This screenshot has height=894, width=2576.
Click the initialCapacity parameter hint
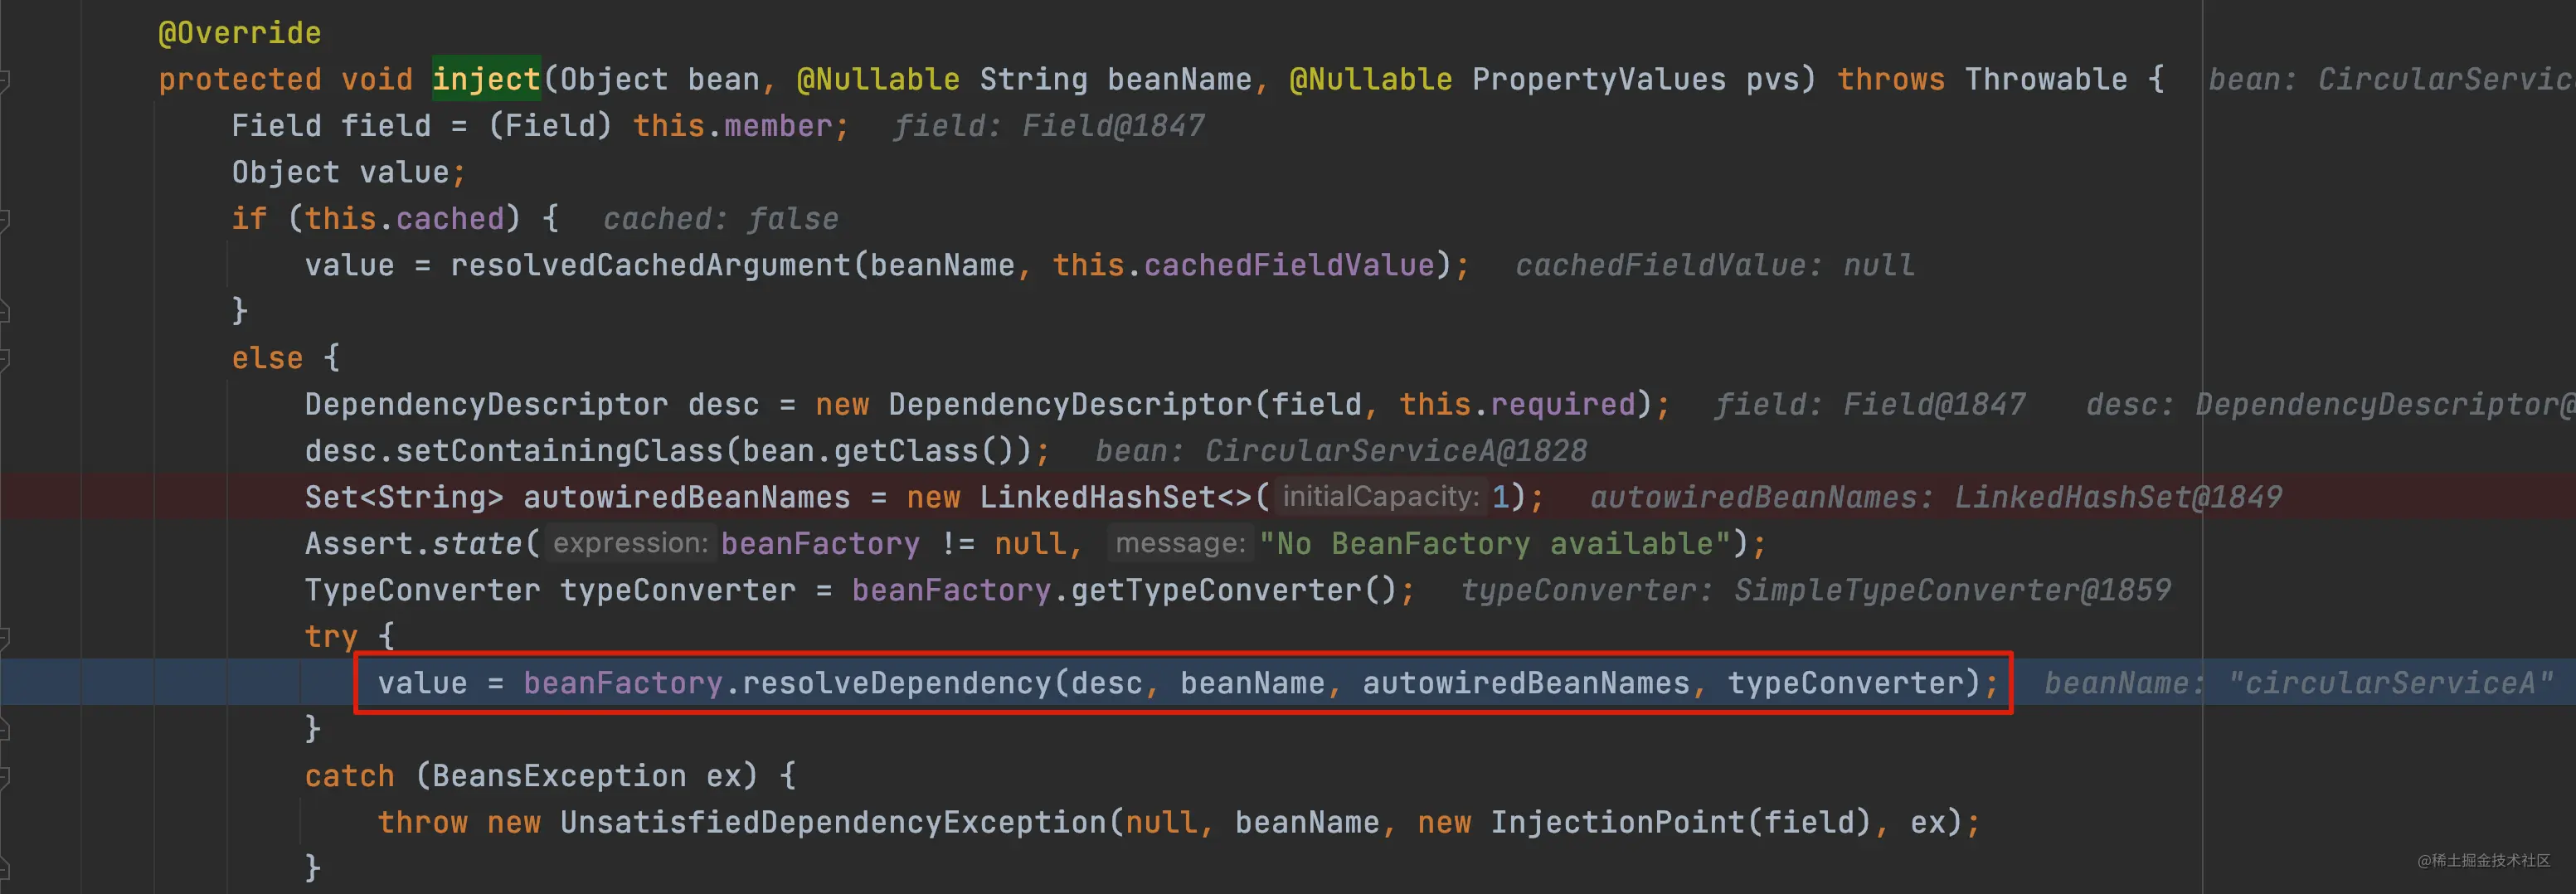point(1380,497)
